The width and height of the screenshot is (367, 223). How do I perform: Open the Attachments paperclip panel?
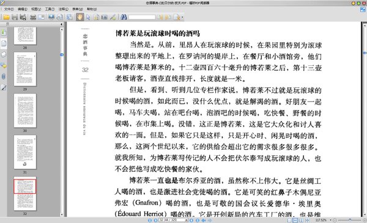point(4,76)
